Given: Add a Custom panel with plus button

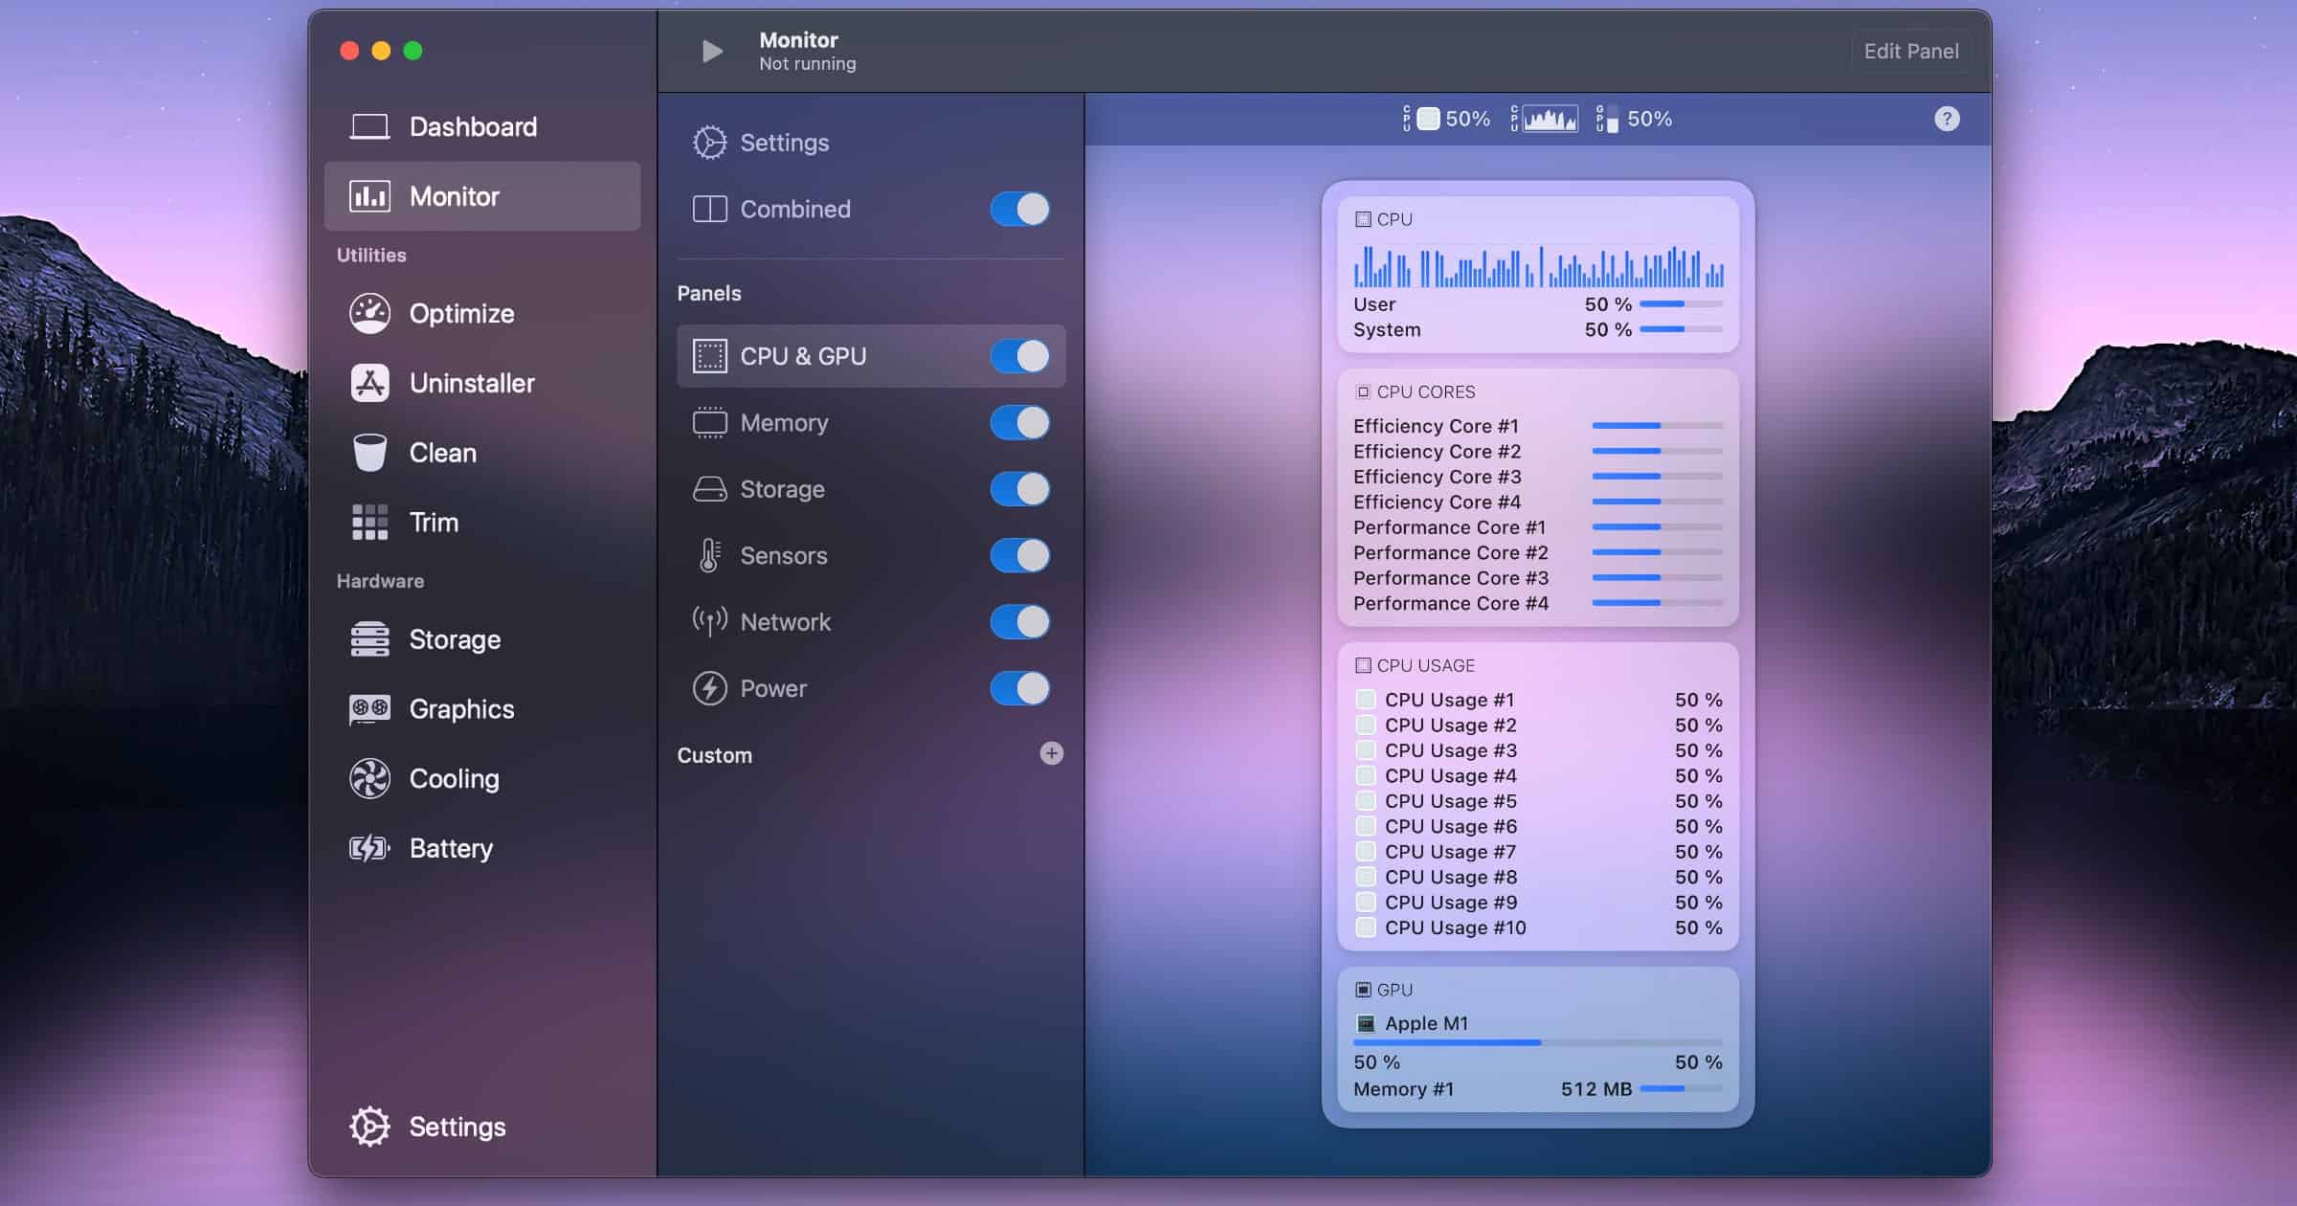Looking at the screenshot, I should pos(1051,754).
